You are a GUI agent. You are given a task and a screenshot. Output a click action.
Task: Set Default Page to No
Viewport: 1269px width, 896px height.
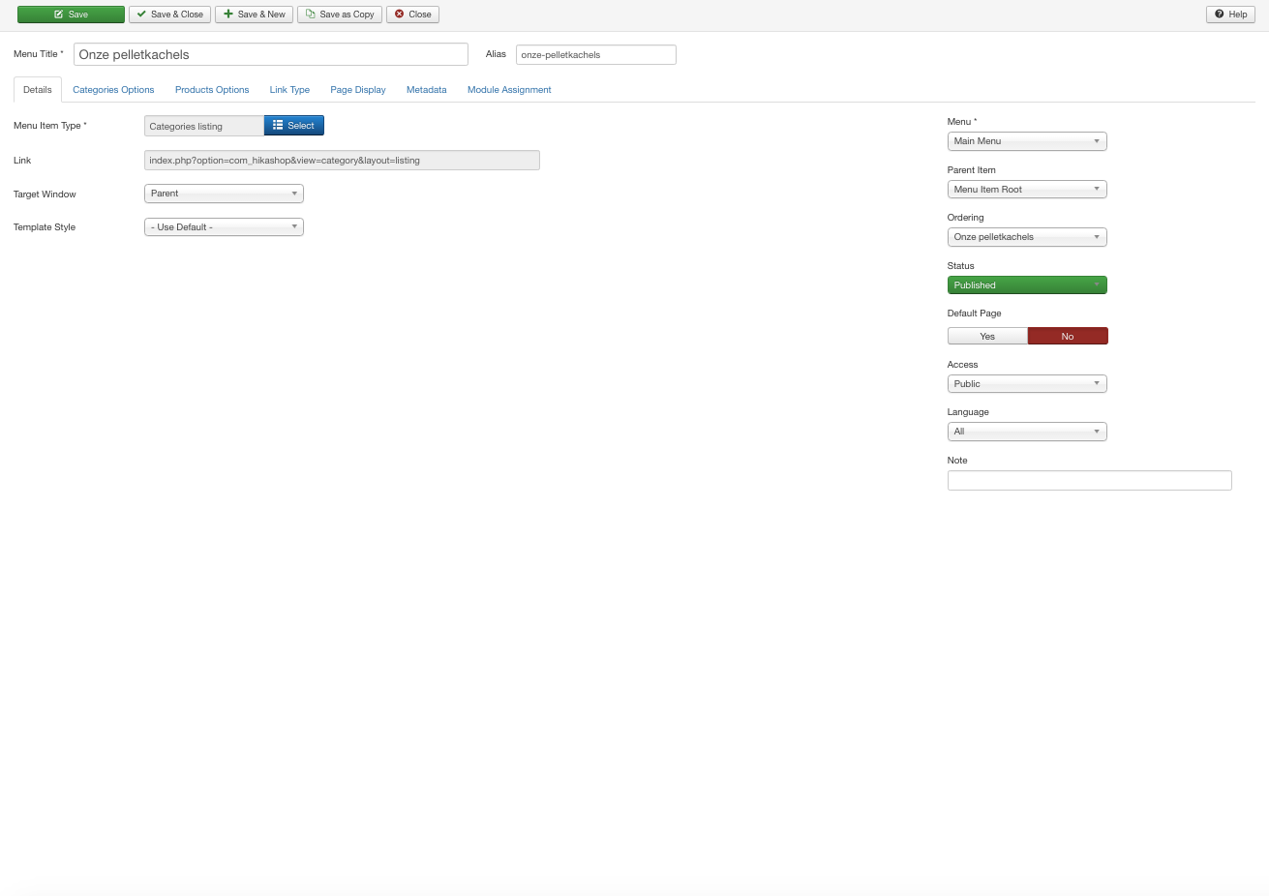pyautogui.click(x=1068, y=336)
